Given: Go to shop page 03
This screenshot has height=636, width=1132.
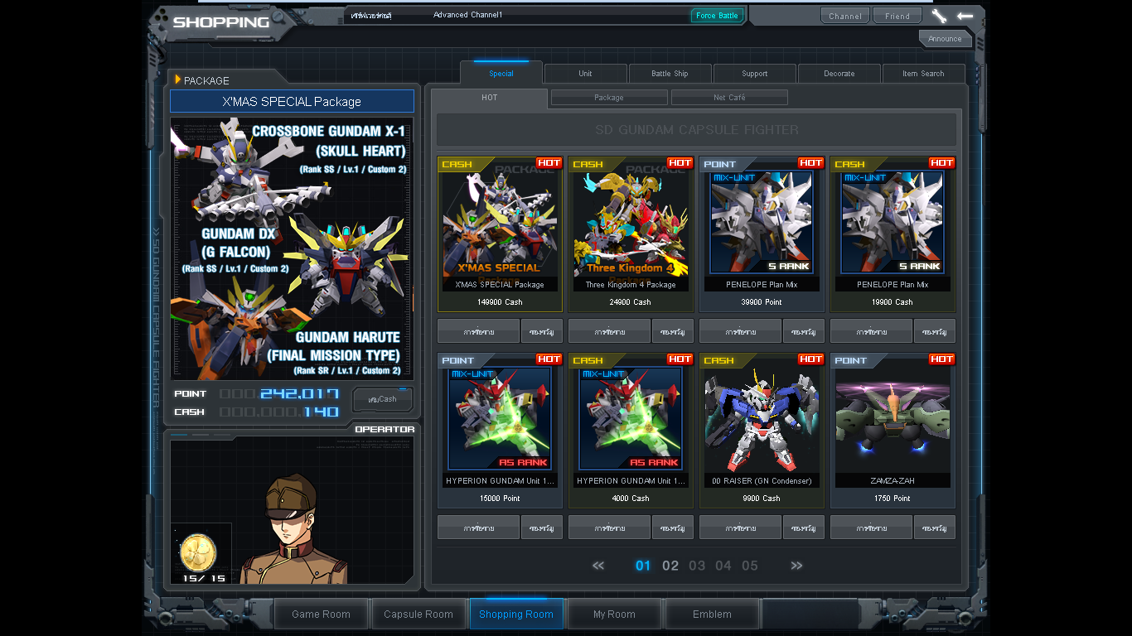Looking at the screenshot, I should (697, 566).
